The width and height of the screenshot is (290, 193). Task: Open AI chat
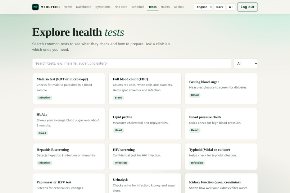(x=179, y=7)
